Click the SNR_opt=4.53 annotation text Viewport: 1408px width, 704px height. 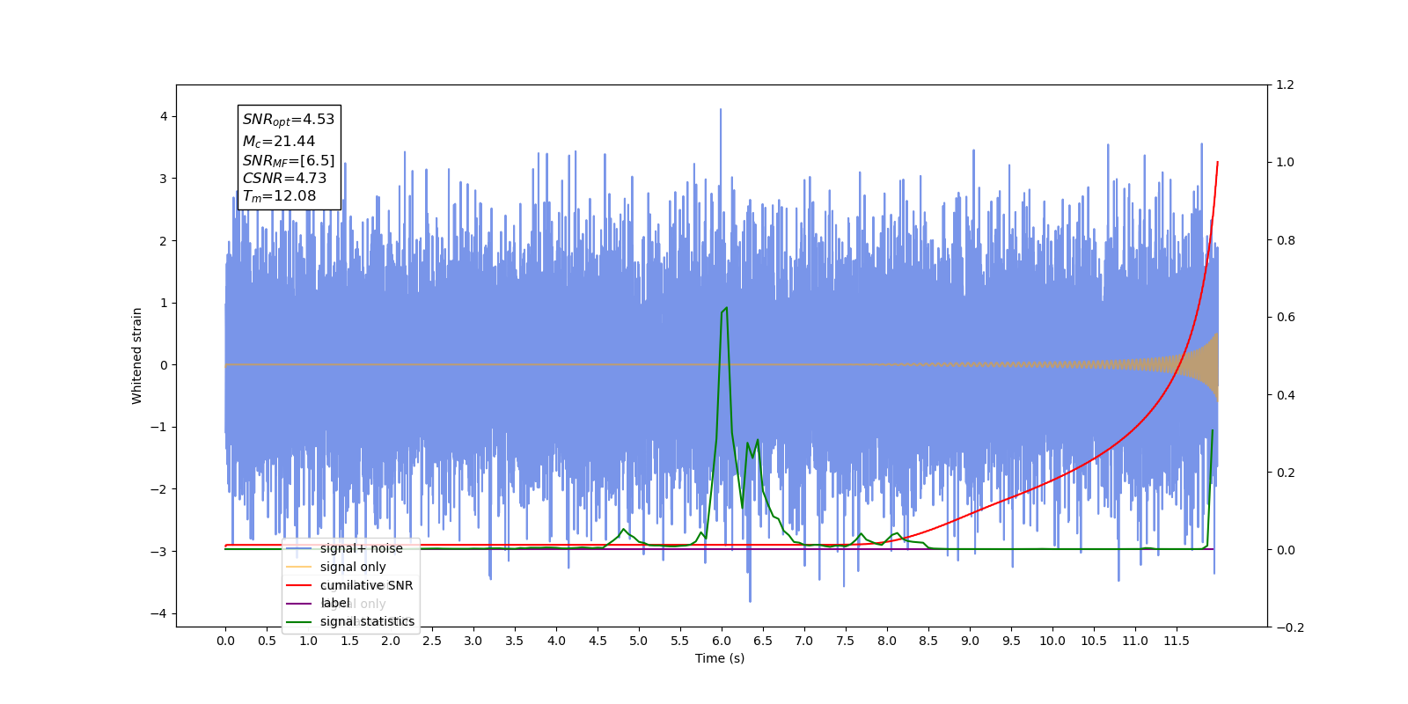click(289, 120)
